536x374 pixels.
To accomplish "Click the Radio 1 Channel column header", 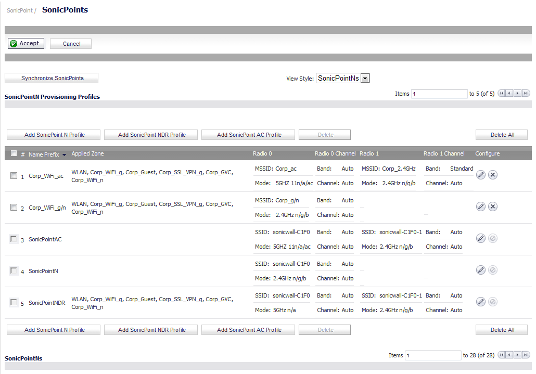I will pyautogui.click(x=444, y=153).
